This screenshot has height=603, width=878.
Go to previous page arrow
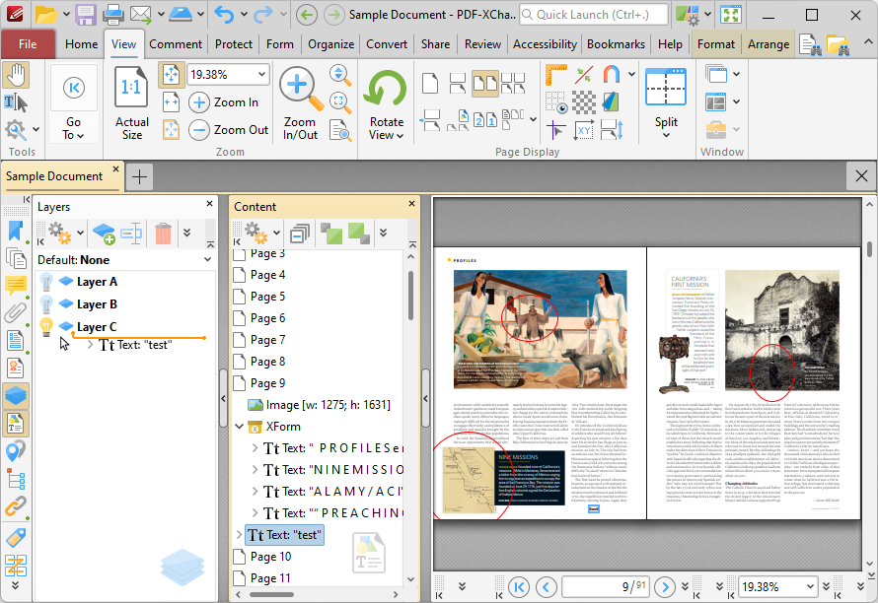[x=546, y=587]
